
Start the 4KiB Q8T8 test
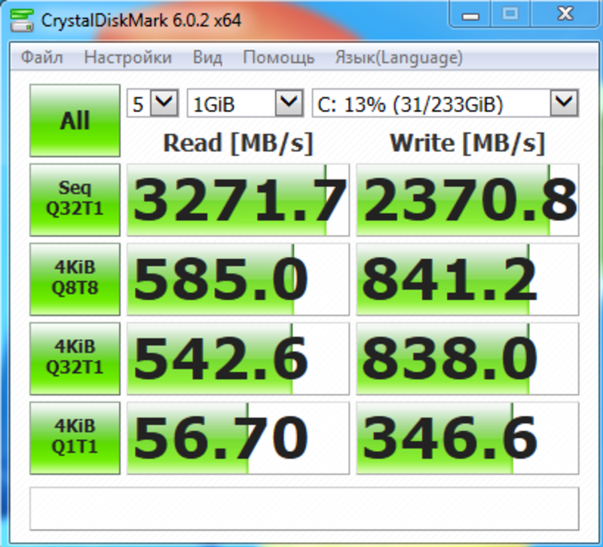click(75, 279)
